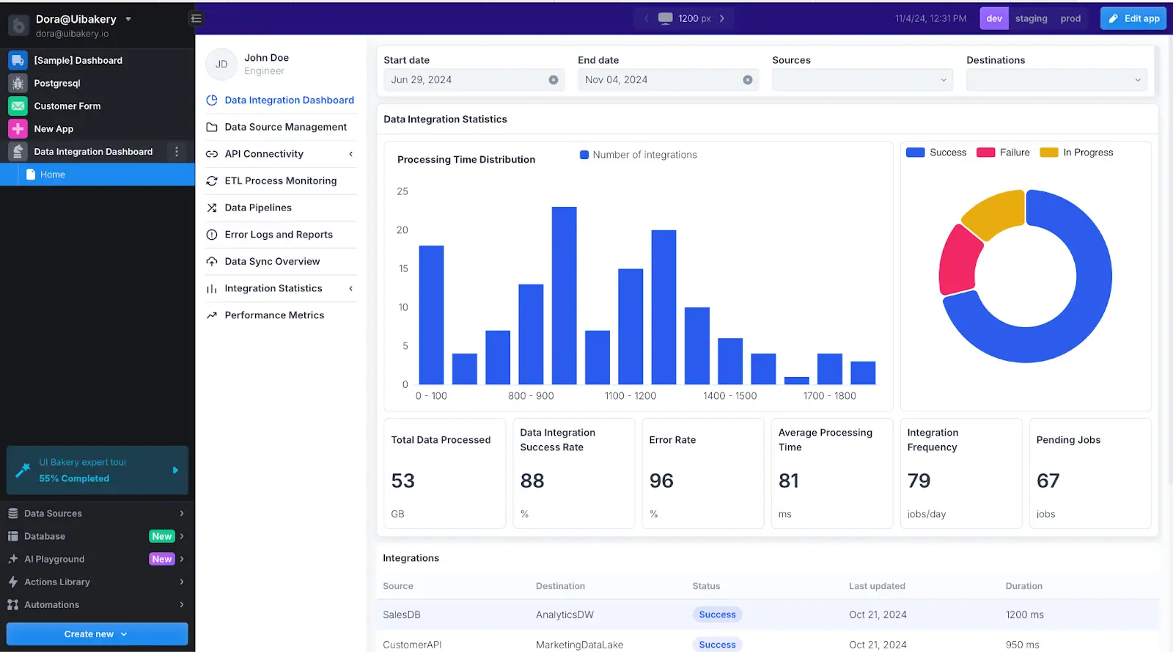Click the Actions Library lightning icon
Image resolution: width=1173 pixels, height=652 pixels.
click(x=12, y=582)
